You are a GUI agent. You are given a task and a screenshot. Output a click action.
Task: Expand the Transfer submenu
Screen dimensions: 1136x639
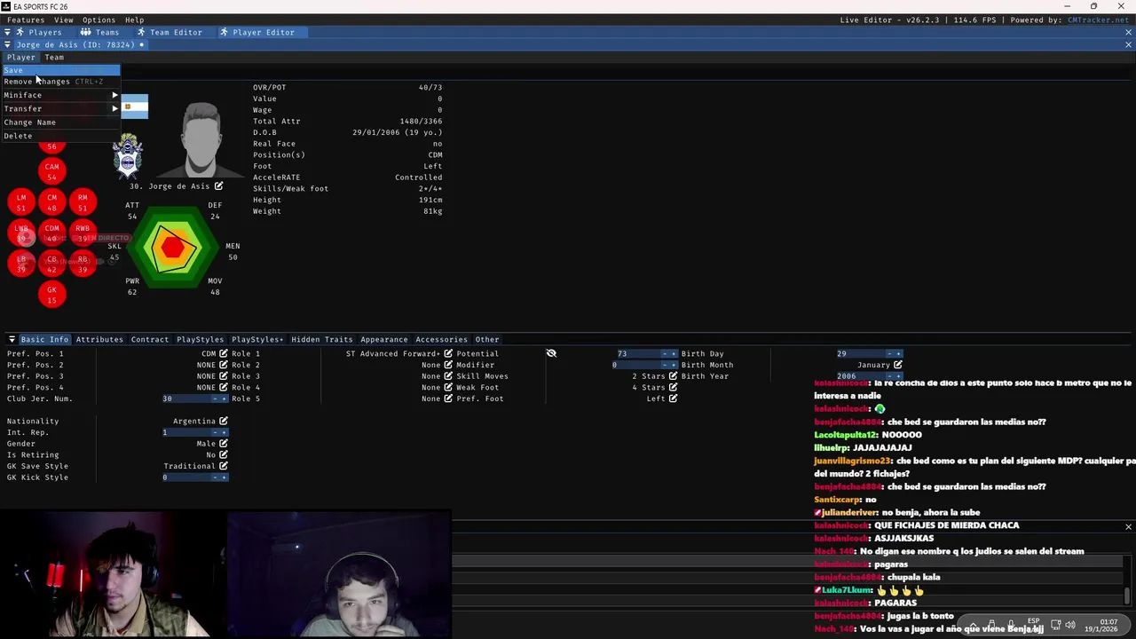(x=60, y=108)
